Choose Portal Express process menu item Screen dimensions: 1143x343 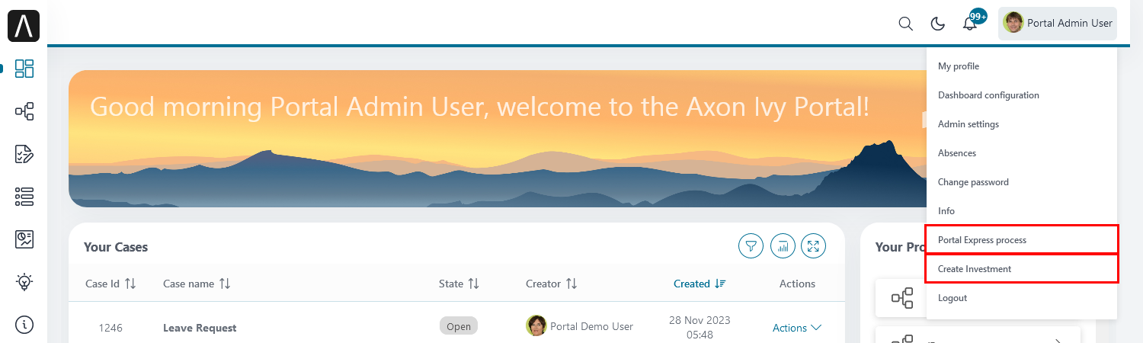(x=982, y=240)
